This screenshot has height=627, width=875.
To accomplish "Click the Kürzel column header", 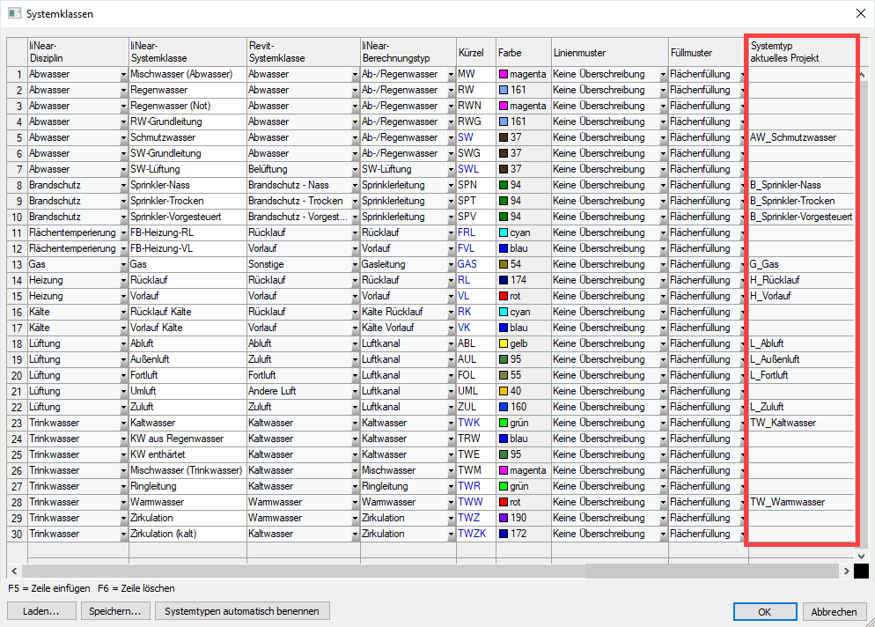I will point(476,52).
